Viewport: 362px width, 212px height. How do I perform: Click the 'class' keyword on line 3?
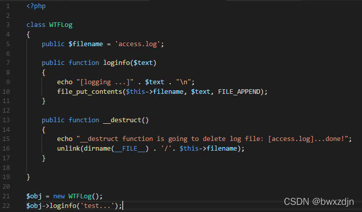[36, 25]
